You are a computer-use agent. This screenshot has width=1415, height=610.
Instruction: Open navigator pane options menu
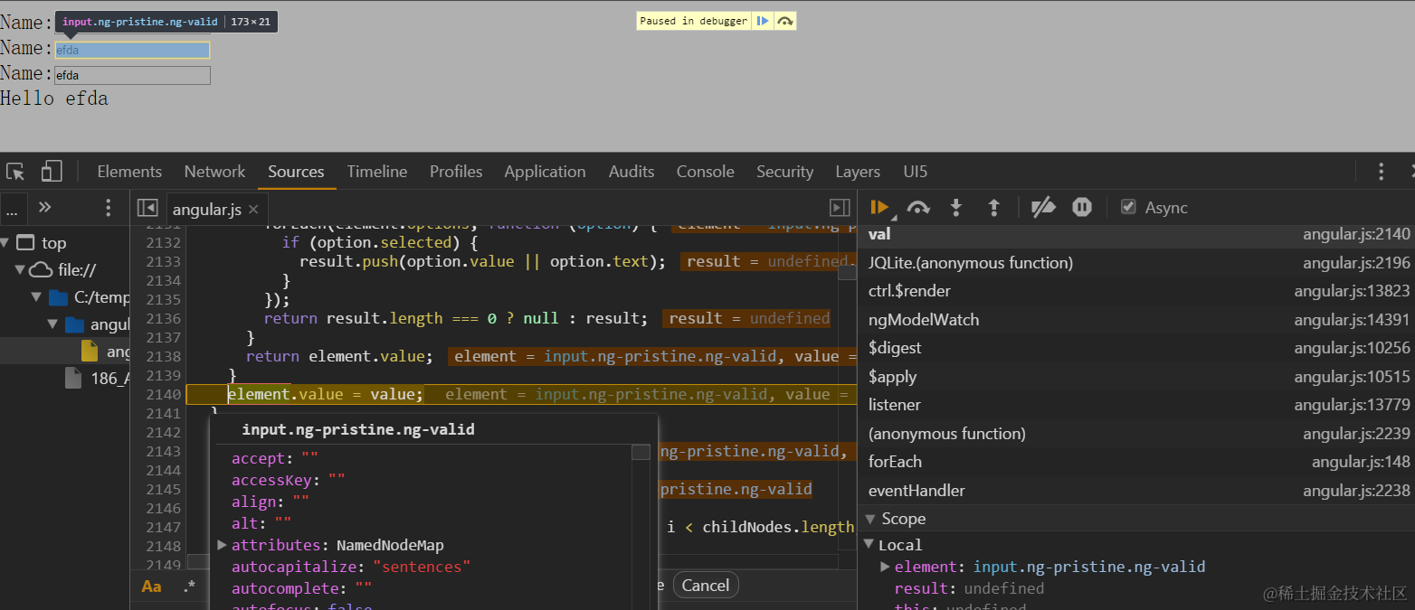[108, 208]
